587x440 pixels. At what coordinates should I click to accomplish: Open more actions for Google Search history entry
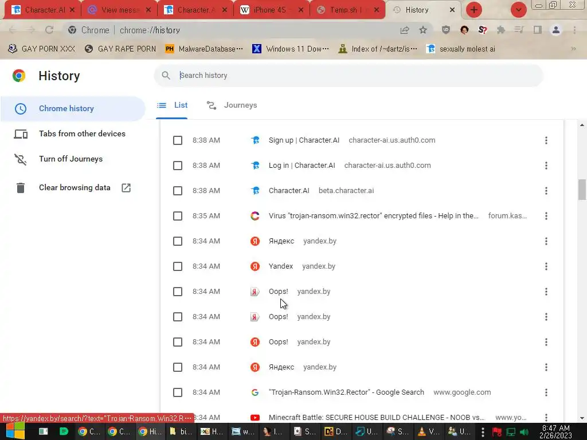[x=546, y=392]
